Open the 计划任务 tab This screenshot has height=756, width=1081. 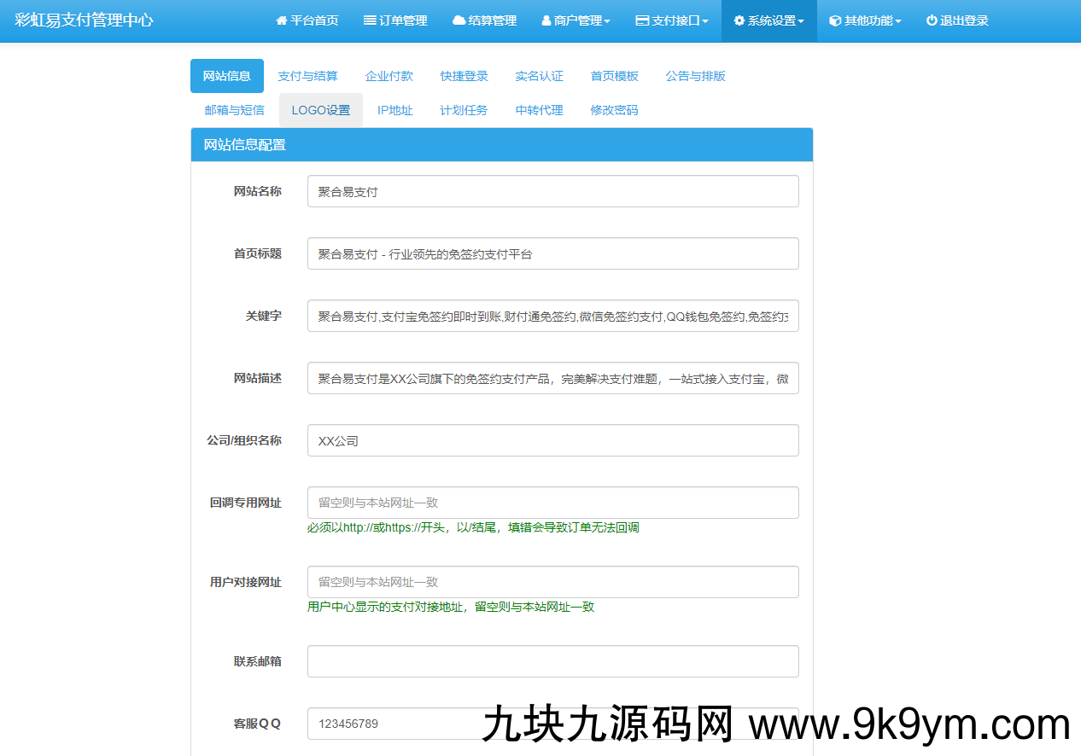(464, 110)
